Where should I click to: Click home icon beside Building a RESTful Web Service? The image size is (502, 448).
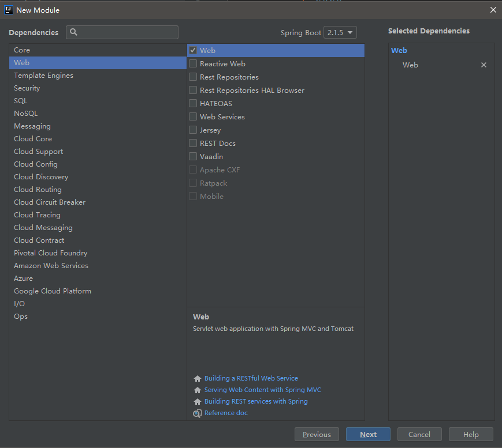(x=198, y=379)
